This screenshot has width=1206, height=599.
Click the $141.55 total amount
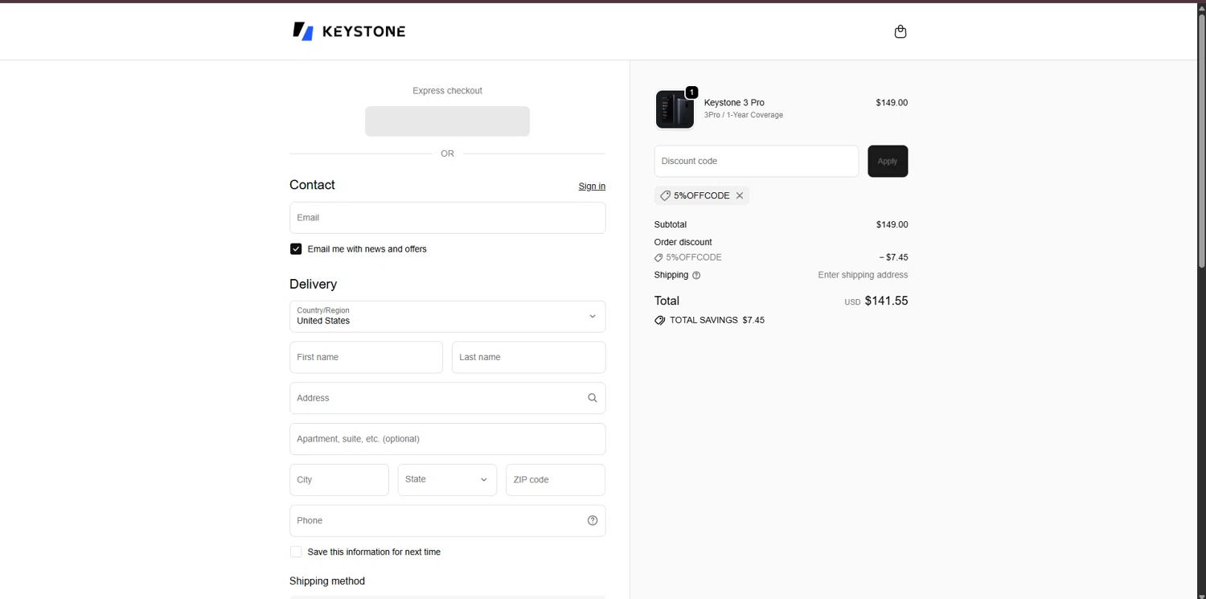(x=886, y=301)
